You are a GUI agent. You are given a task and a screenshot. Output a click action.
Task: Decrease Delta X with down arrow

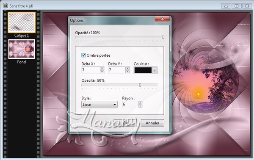pos(102,72)
